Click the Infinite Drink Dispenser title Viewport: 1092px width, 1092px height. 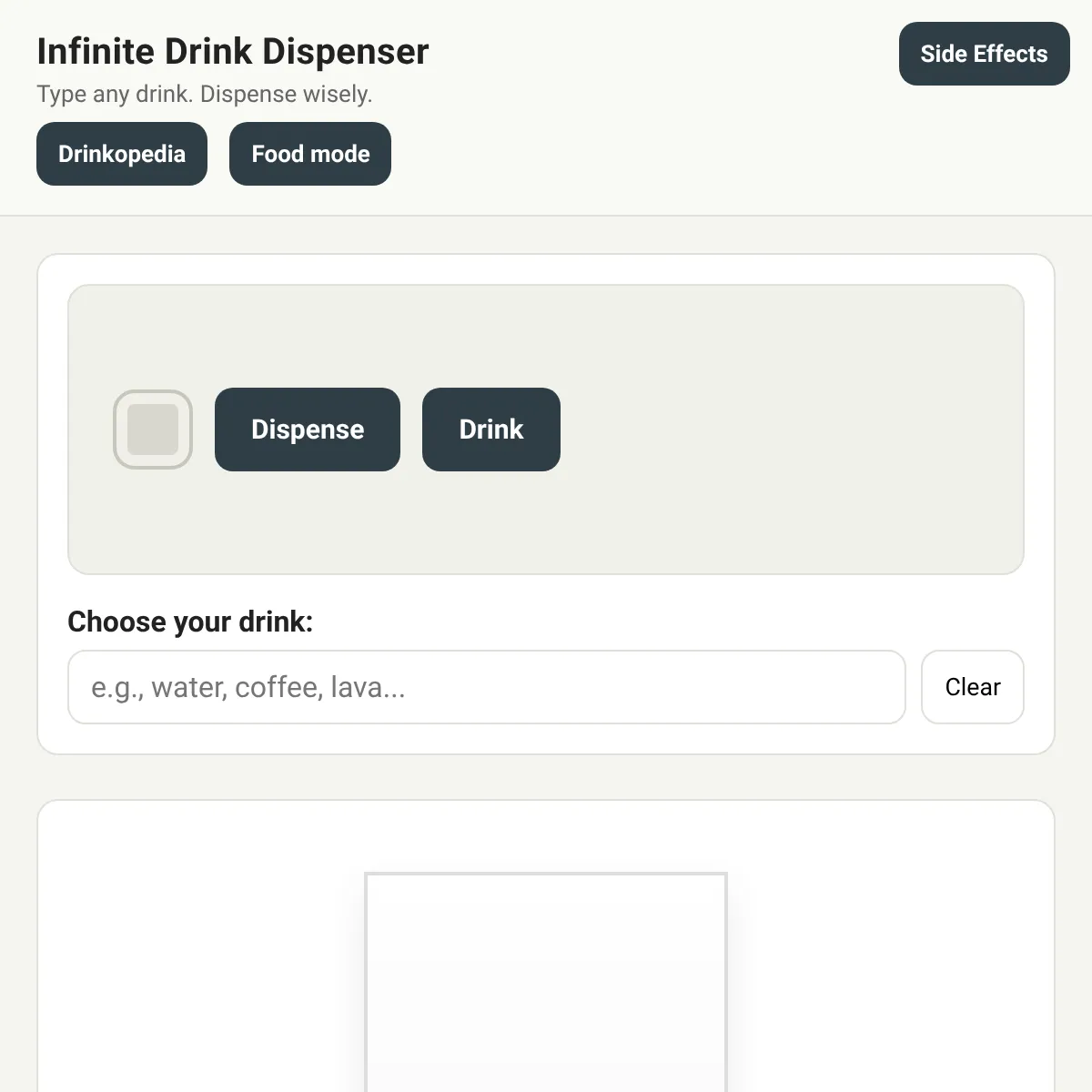click(x=233, y=52)
